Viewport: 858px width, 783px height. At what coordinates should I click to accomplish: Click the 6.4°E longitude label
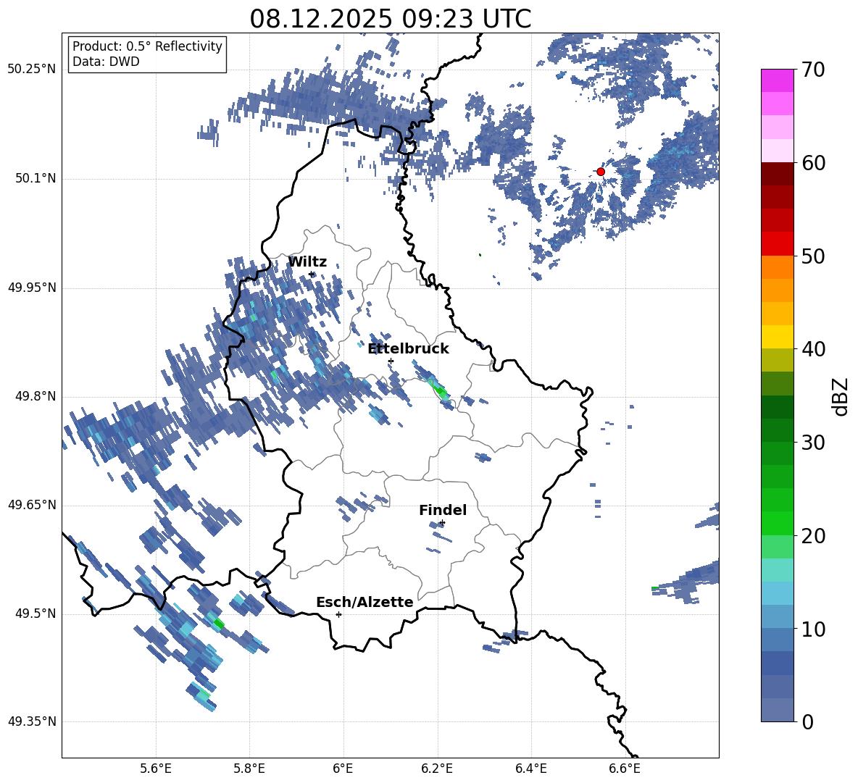coord(530,769)
